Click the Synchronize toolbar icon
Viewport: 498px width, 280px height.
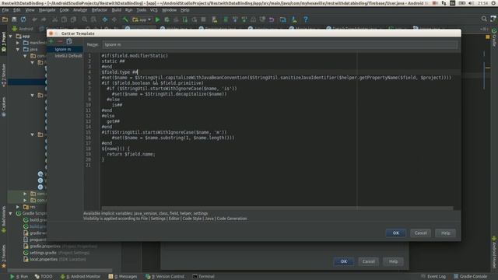pos(23,19)
